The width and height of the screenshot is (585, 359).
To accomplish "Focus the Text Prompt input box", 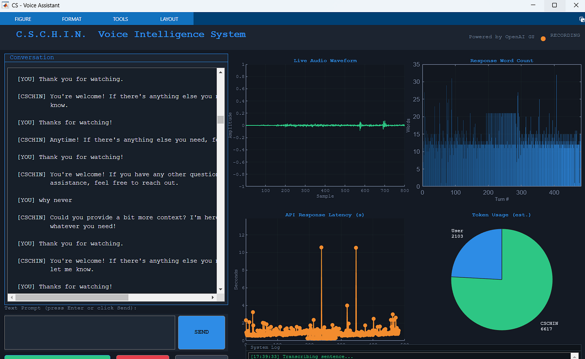I will [90, 332].
